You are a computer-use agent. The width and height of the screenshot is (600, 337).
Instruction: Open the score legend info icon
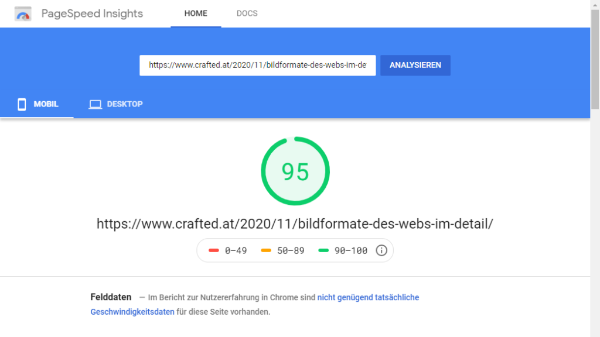[x=381, y=250]
